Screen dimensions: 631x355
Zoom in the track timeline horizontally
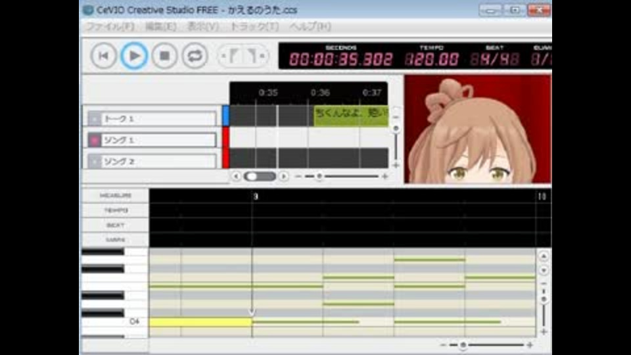coord(385,176)
